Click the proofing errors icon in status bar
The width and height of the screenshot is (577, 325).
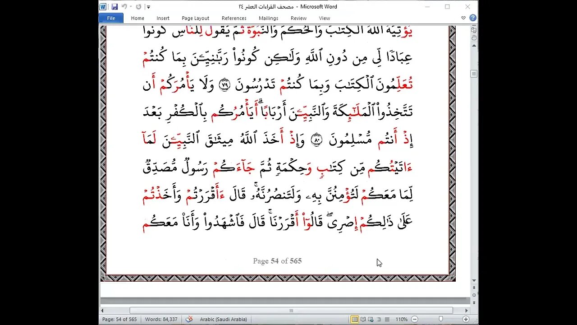(x=189, y=319)
